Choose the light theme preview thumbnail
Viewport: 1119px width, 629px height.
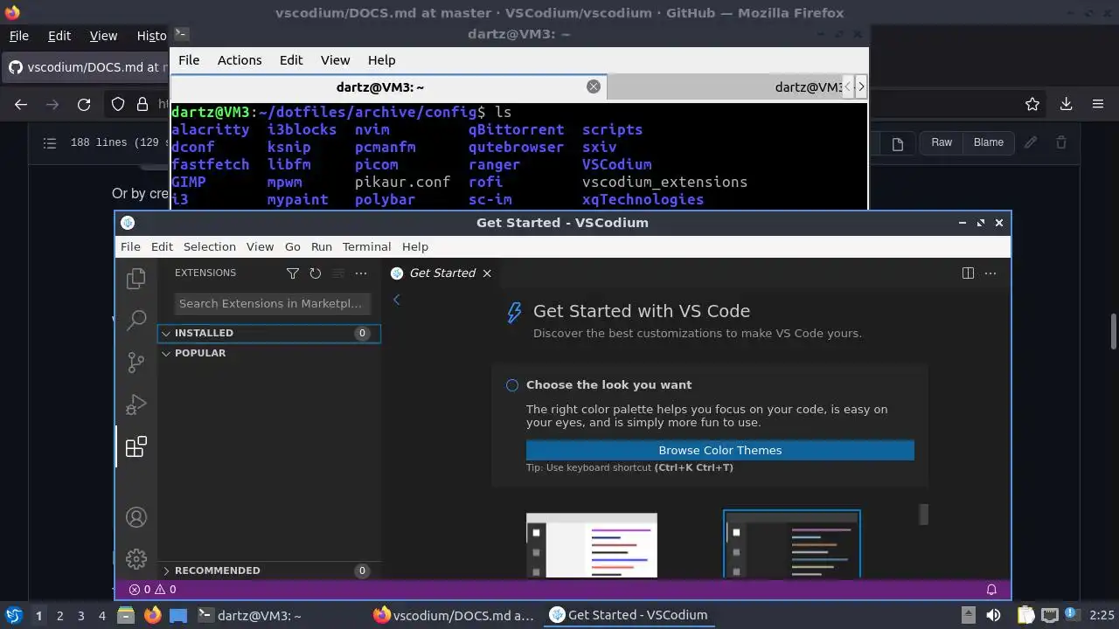click(591, 544)
